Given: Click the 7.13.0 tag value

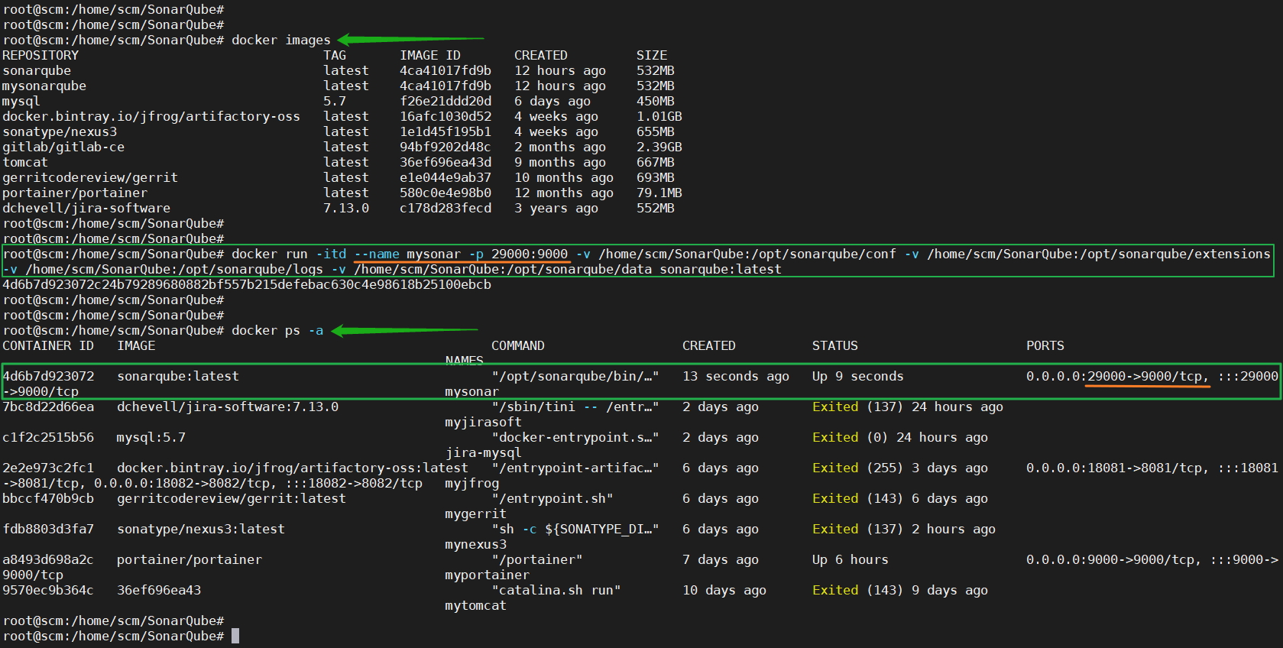Looking at the screenshot, I should pos(346,208).
